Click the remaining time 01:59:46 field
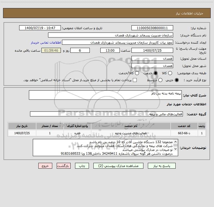214x207 pixels. [x=51, y=50]
